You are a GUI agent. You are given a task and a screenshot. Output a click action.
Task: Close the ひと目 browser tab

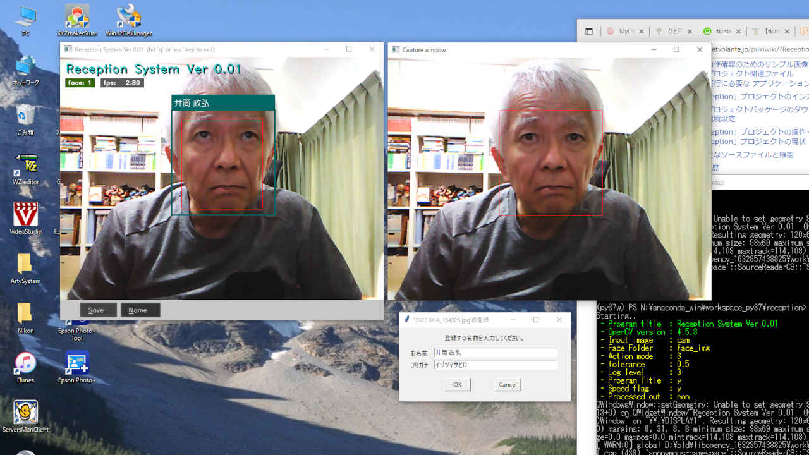coord(690,31)
